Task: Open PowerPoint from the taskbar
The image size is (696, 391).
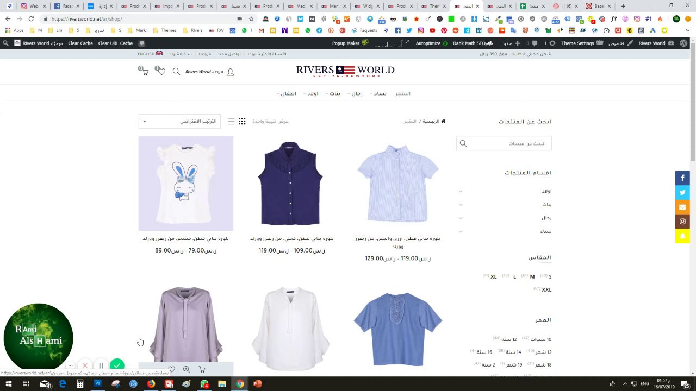Action: pyautogui.click(x=258, y=384)
